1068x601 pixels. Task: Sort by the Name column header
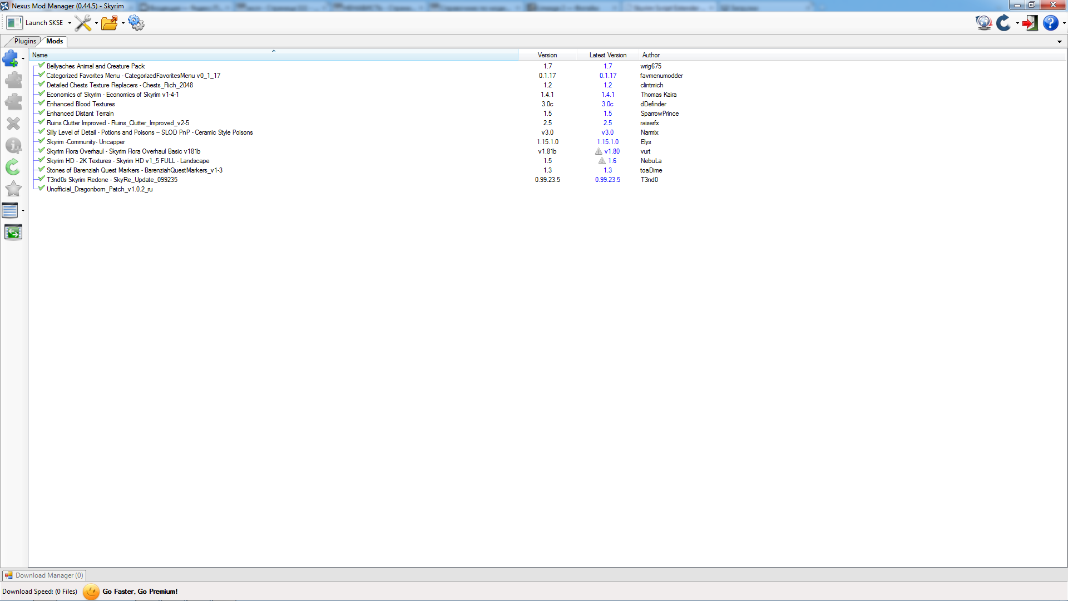[273, 55]
